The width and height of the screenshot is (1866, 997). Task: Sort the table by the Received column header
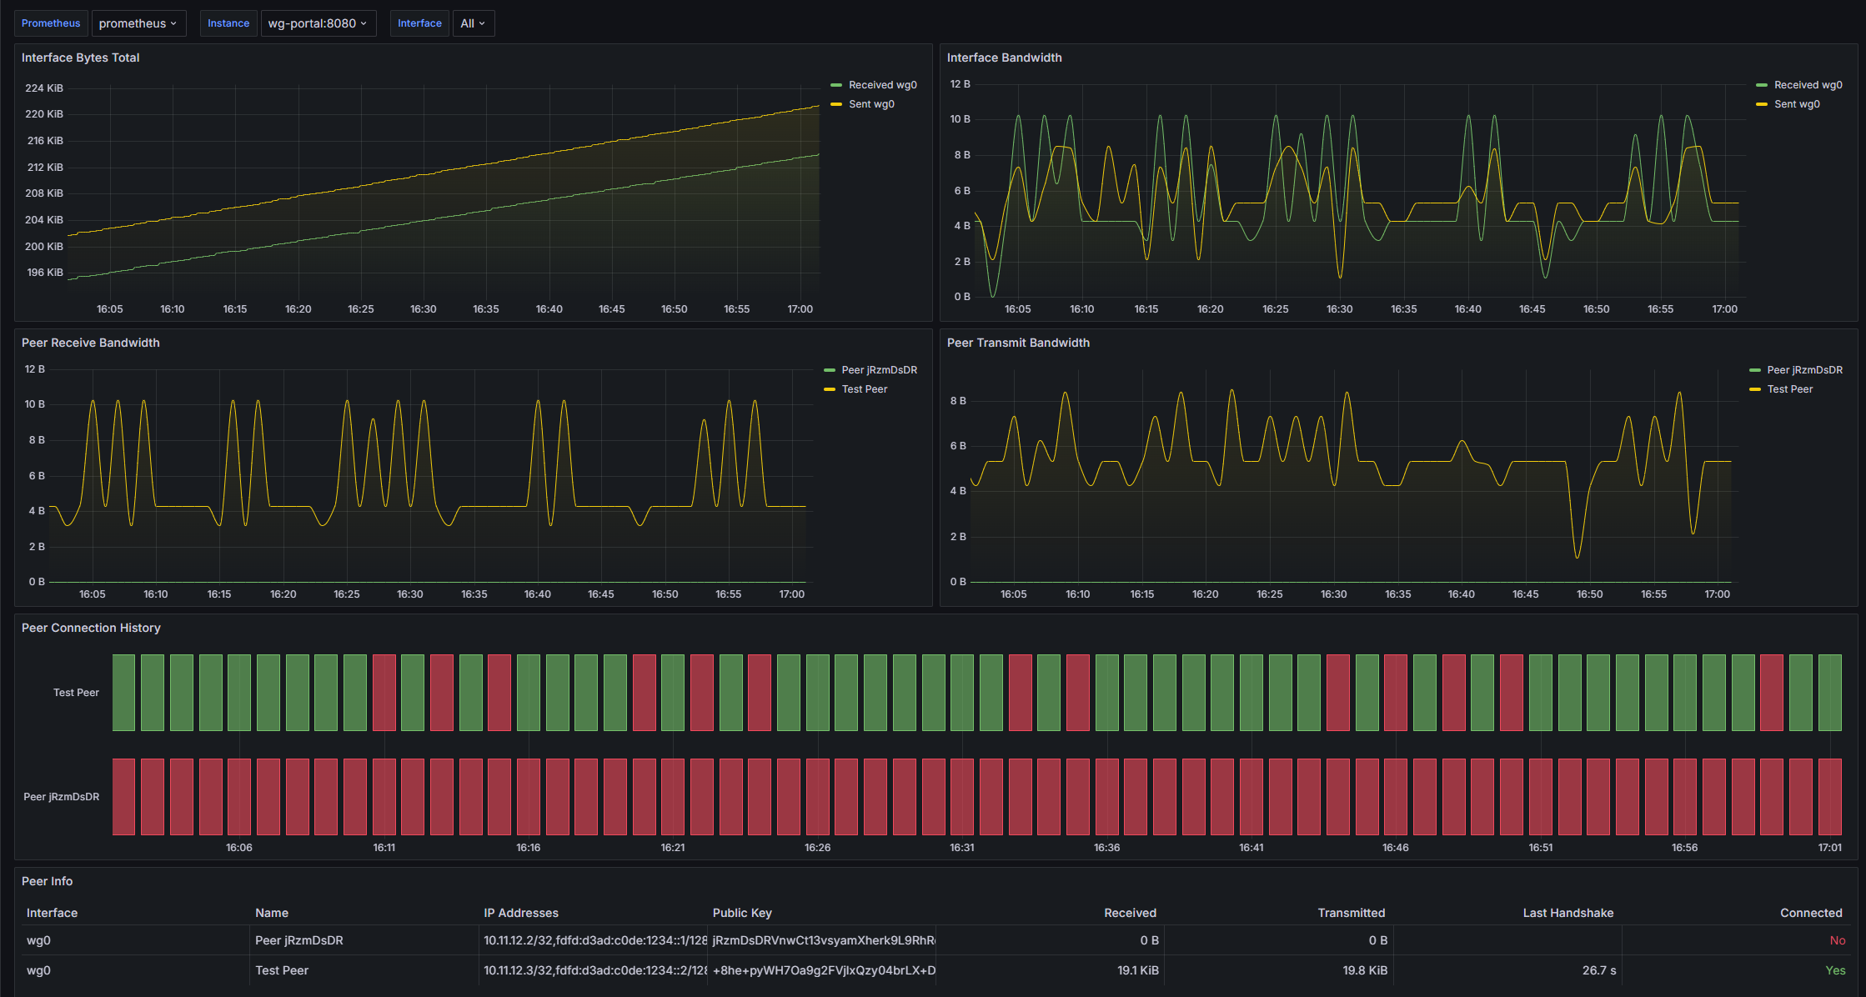click(1130, 913)
